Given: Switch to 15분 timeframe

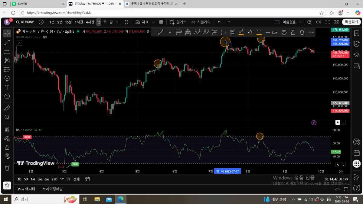Looking at the screenshot, I should click(69, 22).
